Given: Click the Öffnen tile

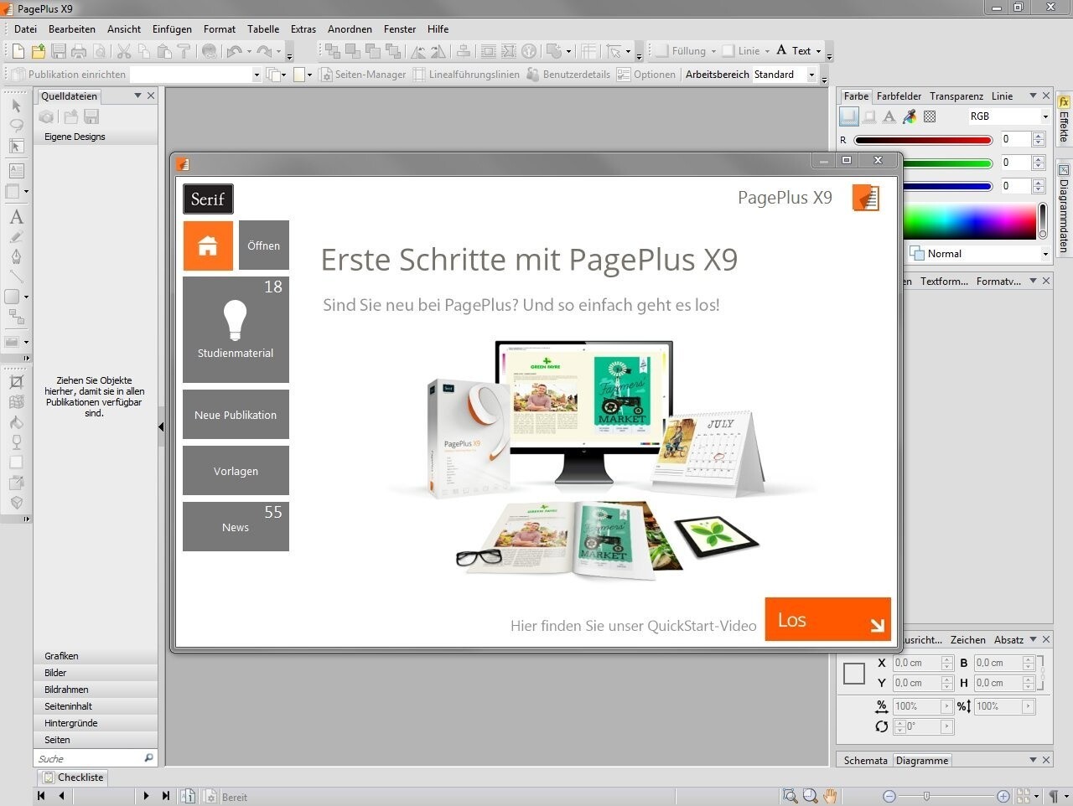Looking at the screenshot, I should click(263, 245).
